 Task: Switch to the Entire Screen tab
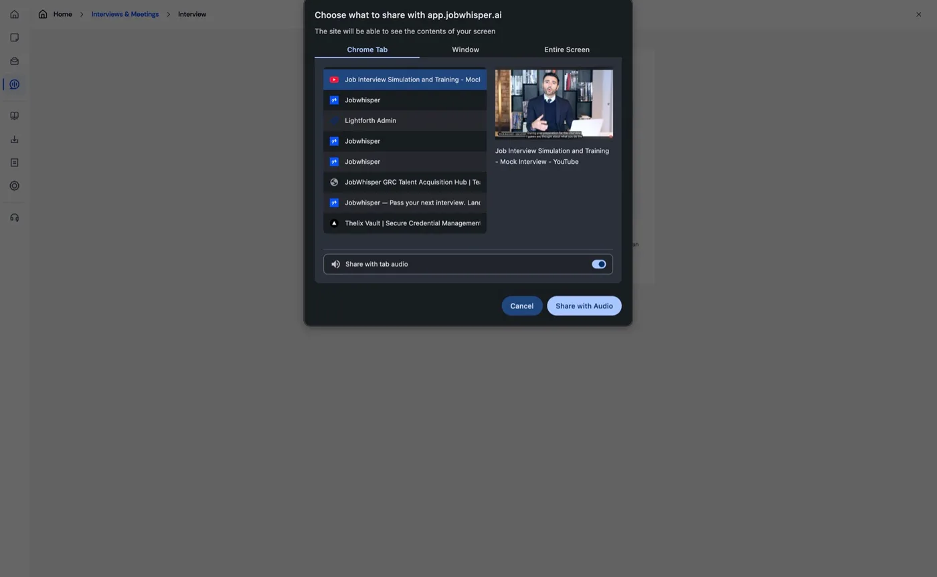tap(567, 49)
